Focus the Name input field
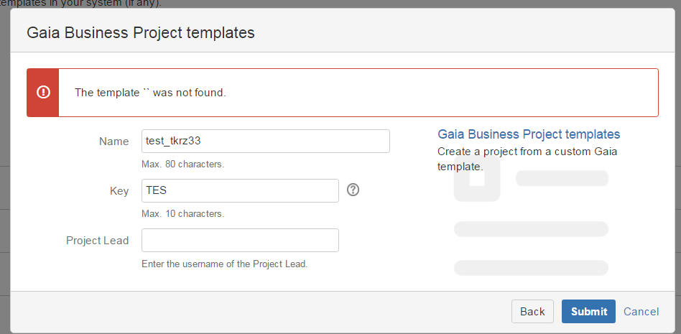Screen dimensions: 681x334 (x=265, y=142)
